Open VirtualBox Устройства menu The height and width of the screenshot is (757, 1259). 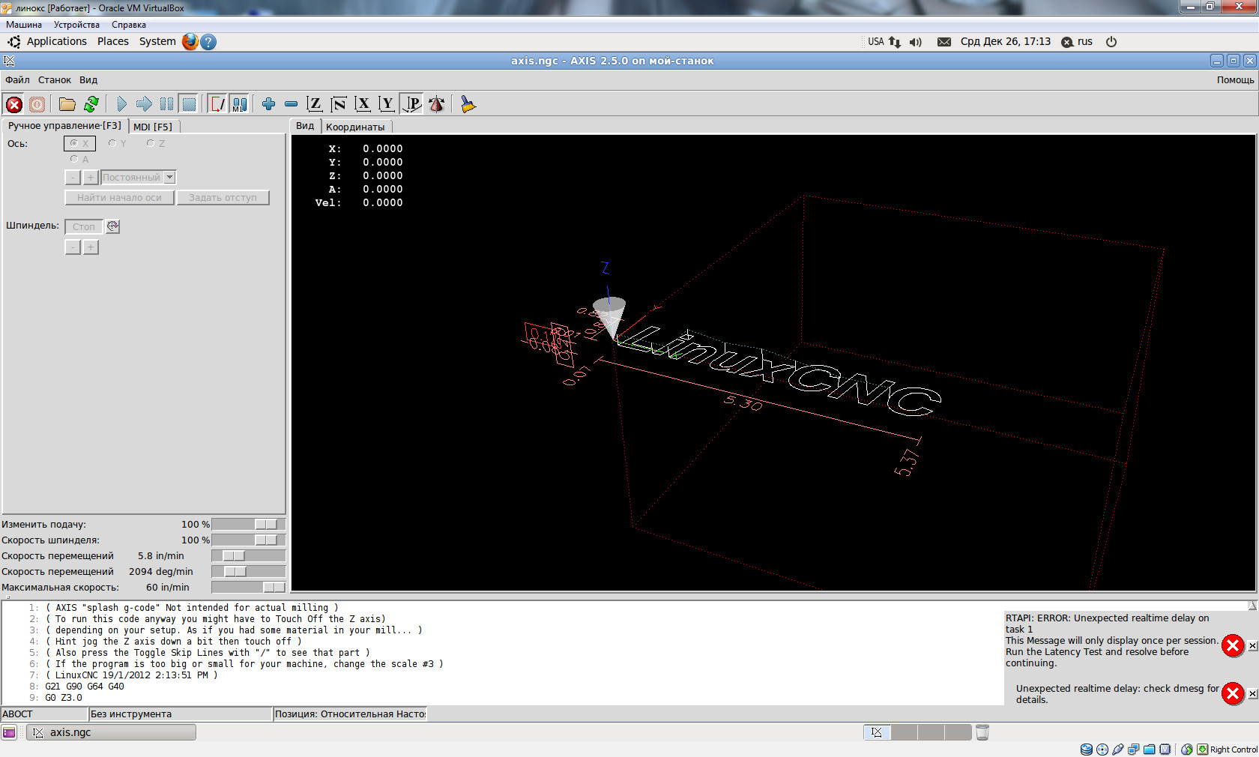(x=76, y=25)
